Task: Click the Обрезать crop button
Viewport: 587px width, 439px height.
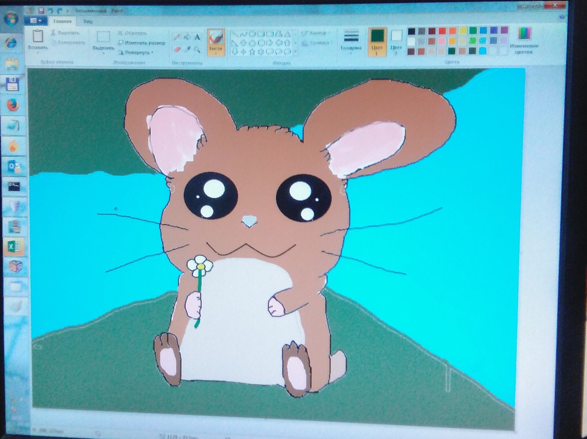Action: [132, 33]
